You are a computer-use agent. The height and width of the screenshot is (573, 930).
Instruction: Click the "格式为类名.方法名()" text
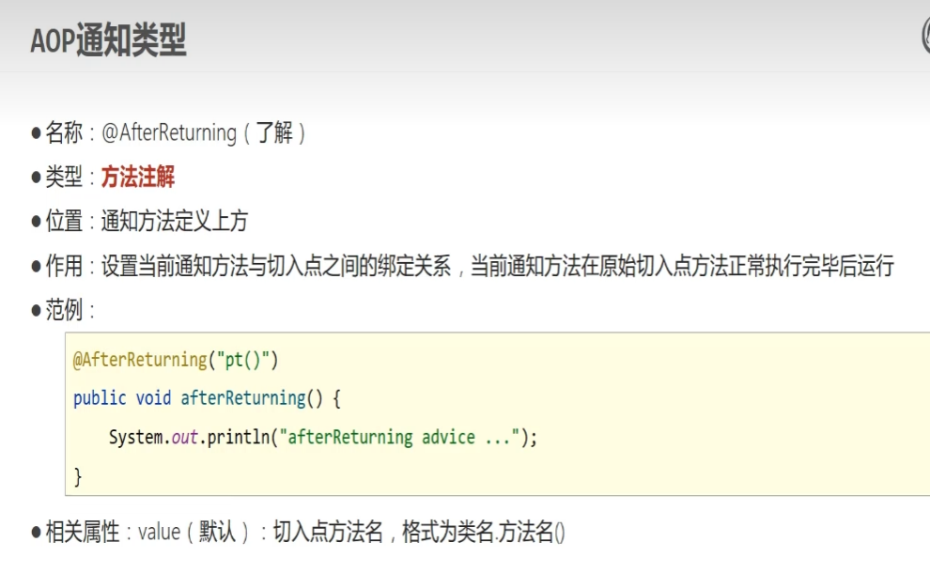(484, 533)
